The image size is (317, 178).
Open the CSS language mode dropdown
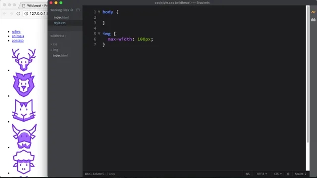pyautogui.click(x=278, y=174)
